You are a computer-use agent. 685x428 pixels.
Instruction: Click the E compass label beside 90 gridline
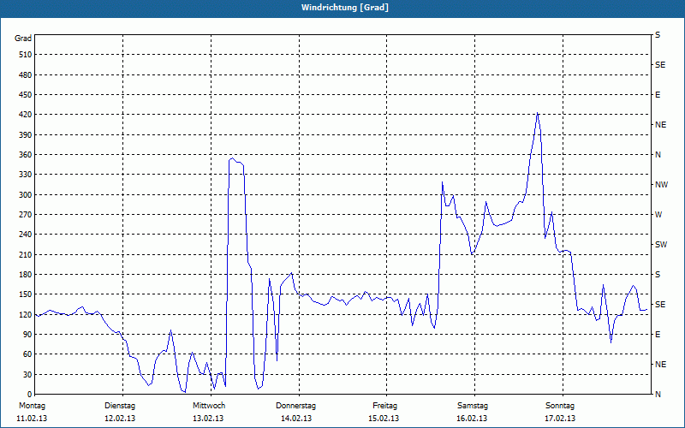pos(658,335)
